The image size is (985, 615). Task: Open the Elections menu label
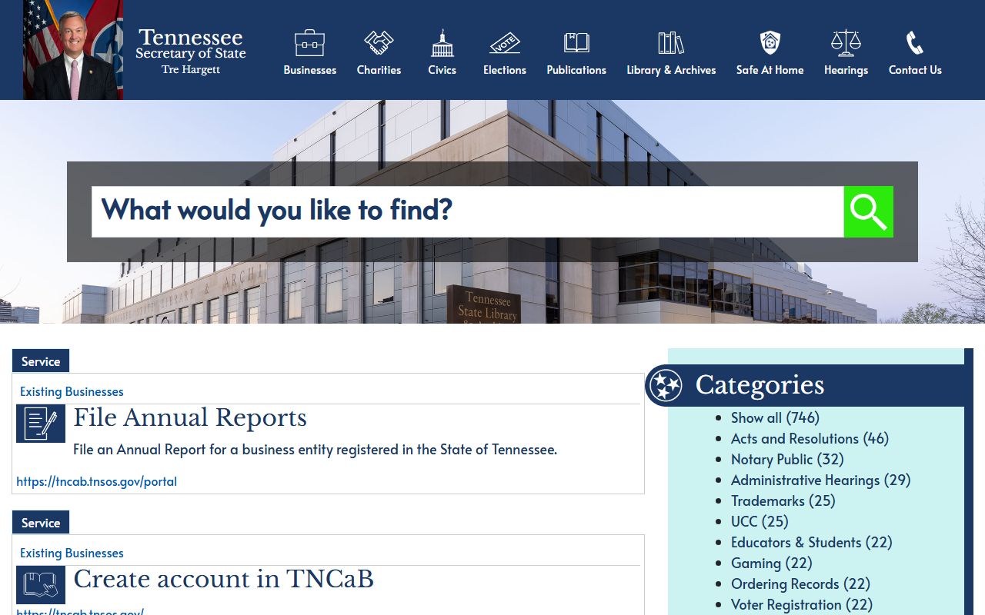505,70
